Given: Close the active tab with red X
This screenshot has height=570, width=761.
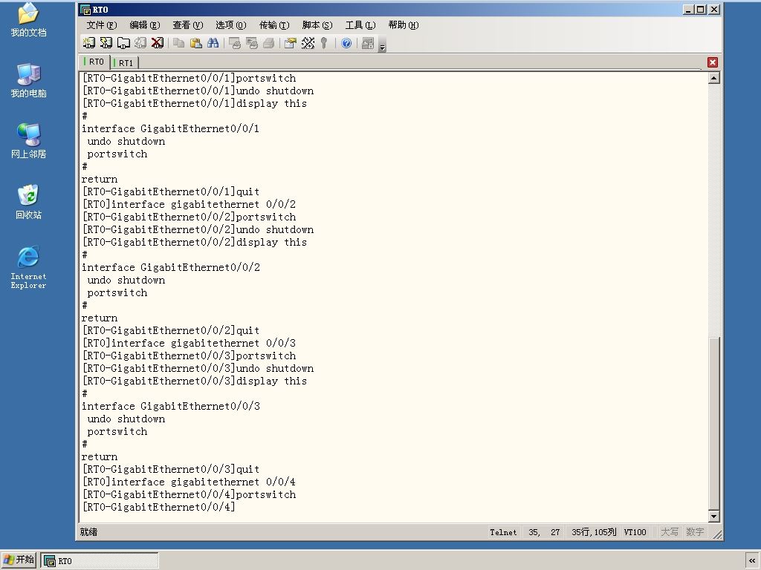Looking at the screenshot, I should (x=713, y=62).
